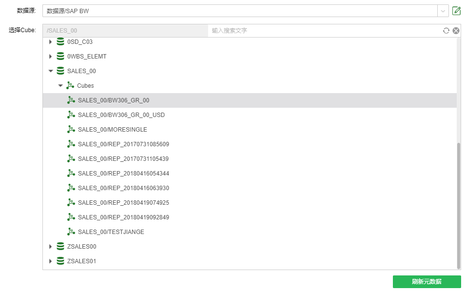Click the edit data source icon

[x=456, y=11]
